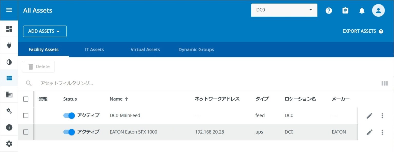Open the DC0 location dropdown
Image resolution: width=394 pixels, height=152 pixels.
click(x=284, y=10)
